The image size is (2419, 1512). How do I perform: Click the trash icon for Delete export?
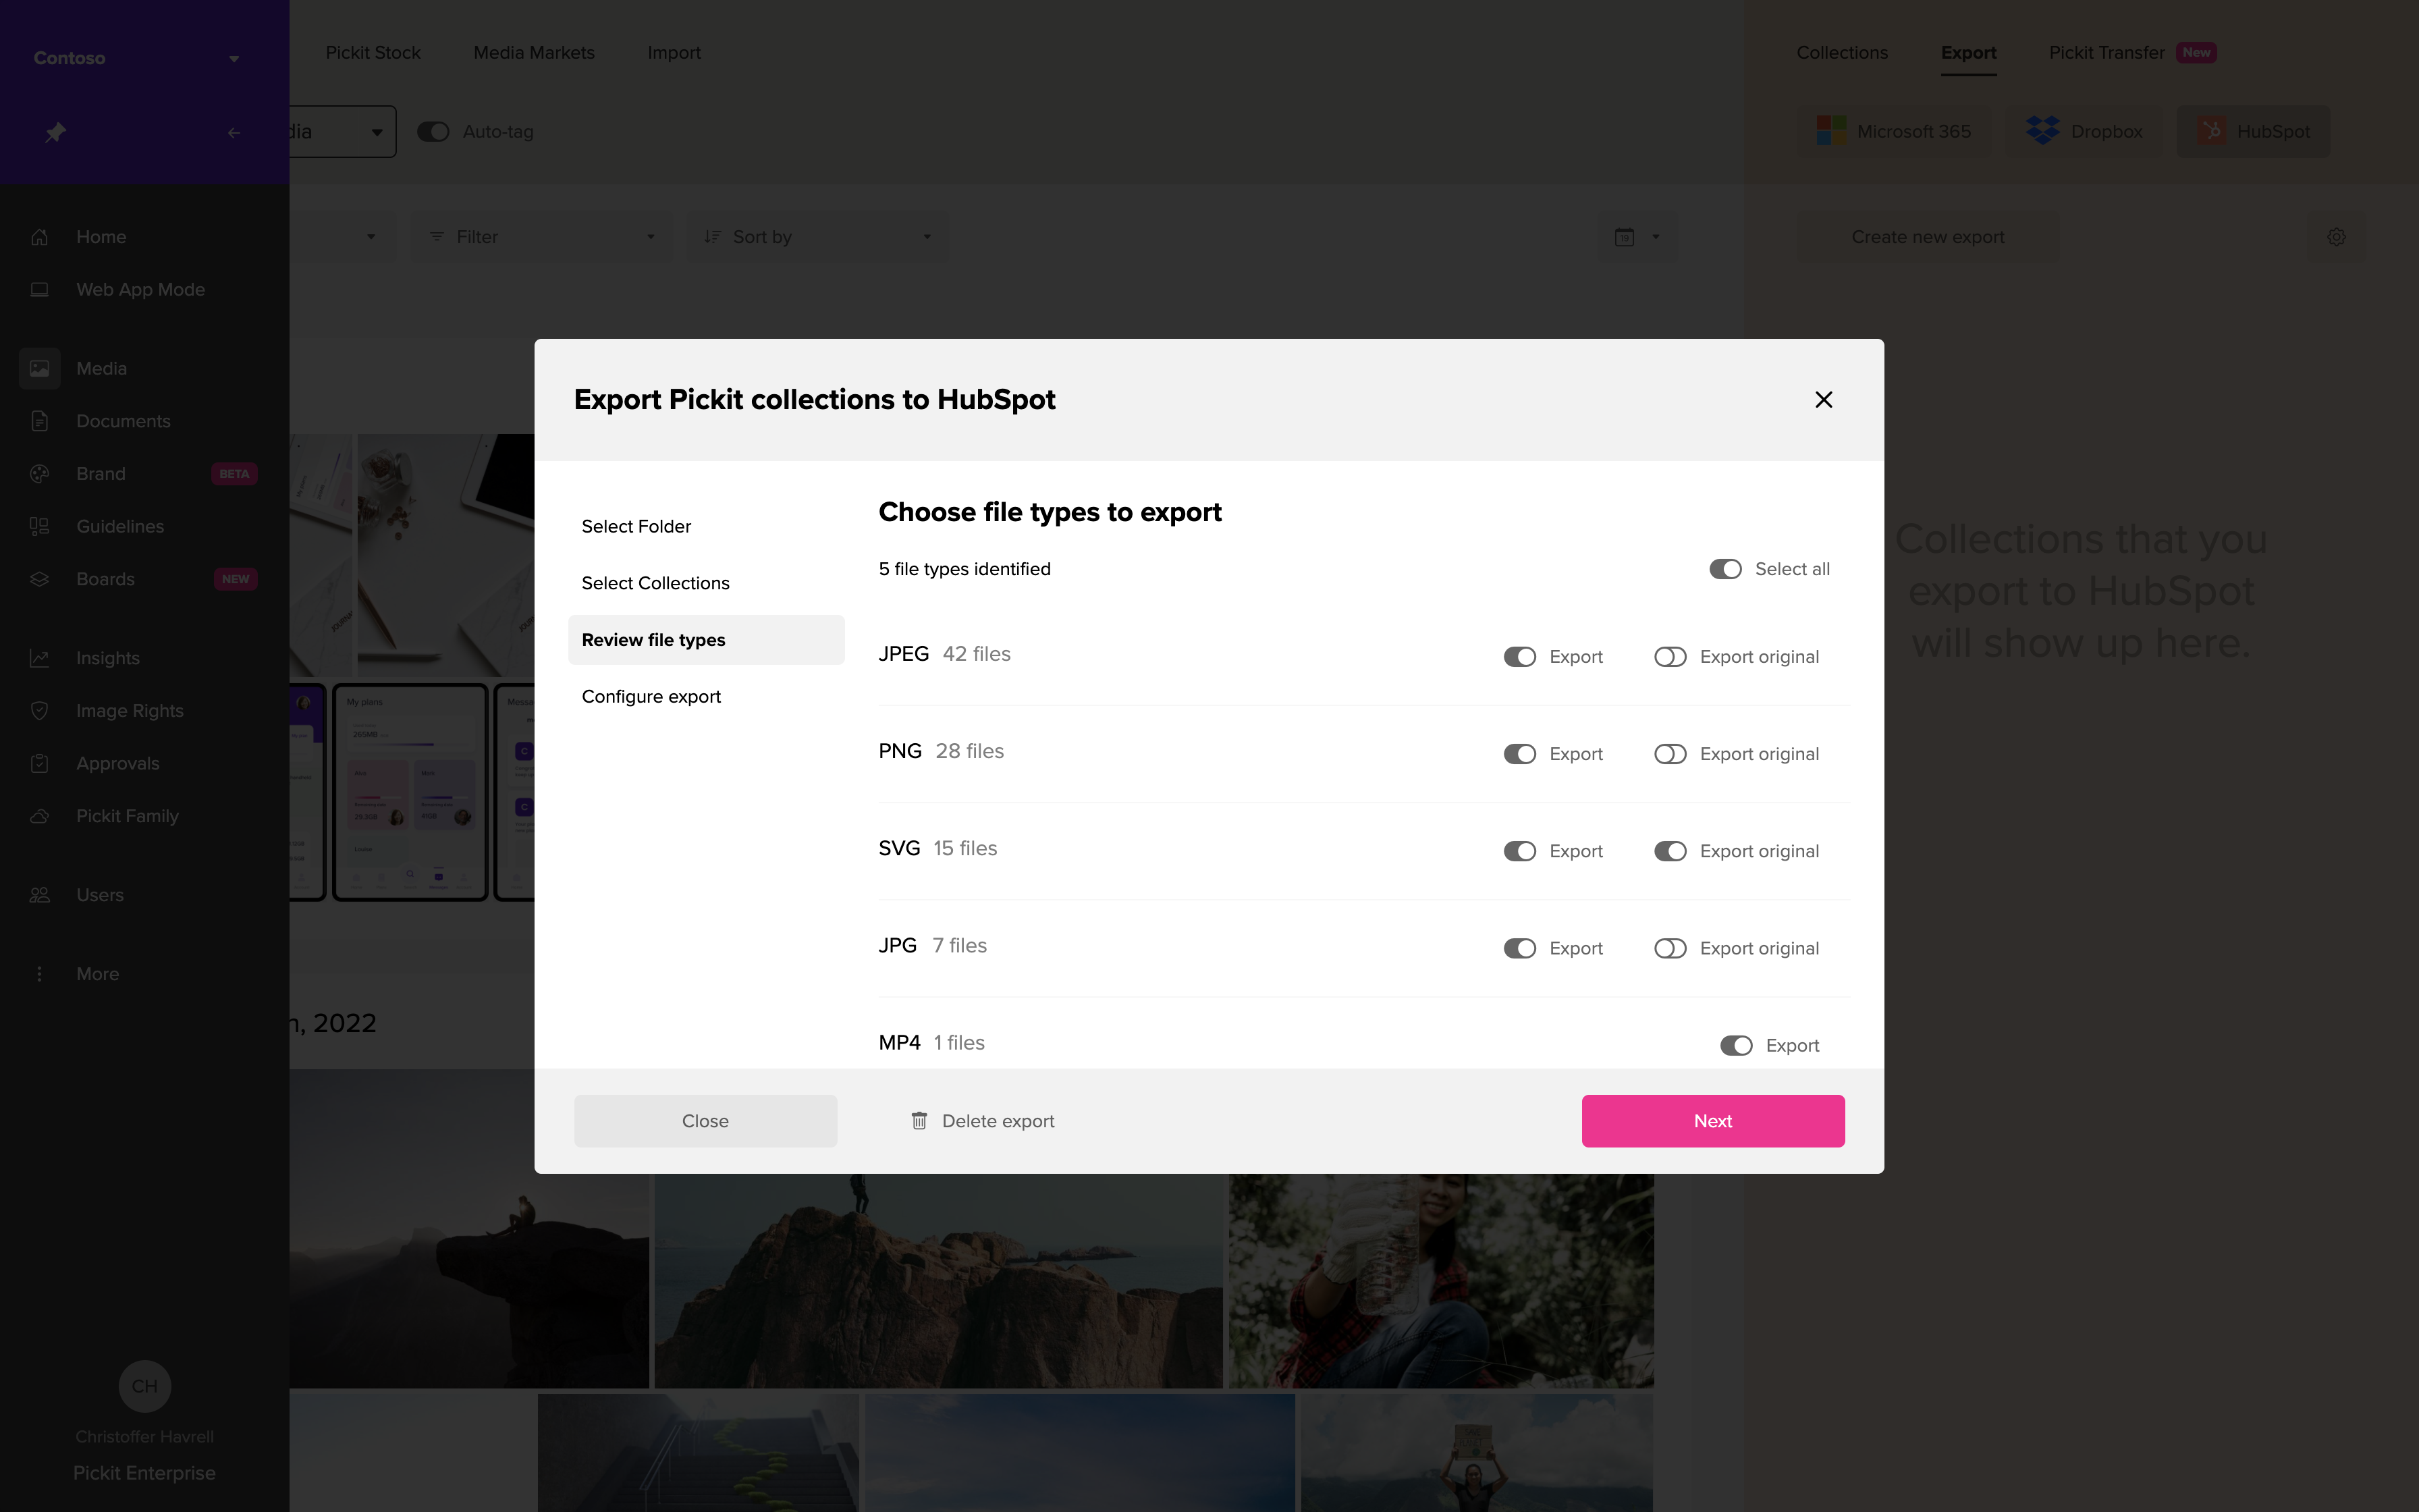click(x=919, y=1121)
